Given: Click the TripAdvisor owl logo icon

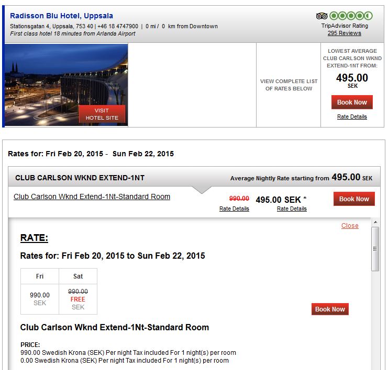Looking at the screenshot, I should tap(322, 16).
